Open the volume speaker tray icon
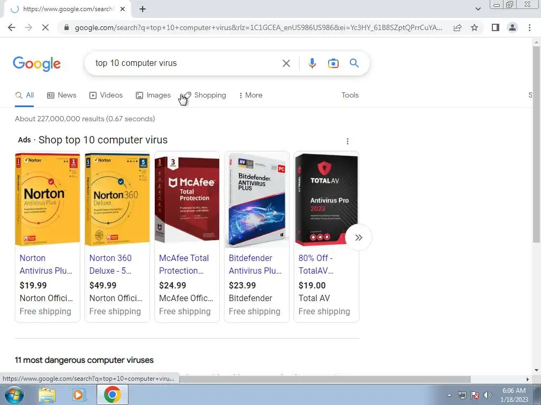Viewport: 541px width, 405px height. (x=488, y=395)
